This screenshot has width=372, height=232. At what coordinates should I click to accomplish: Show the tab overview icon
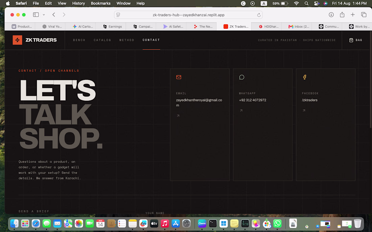tap(364, 14)
